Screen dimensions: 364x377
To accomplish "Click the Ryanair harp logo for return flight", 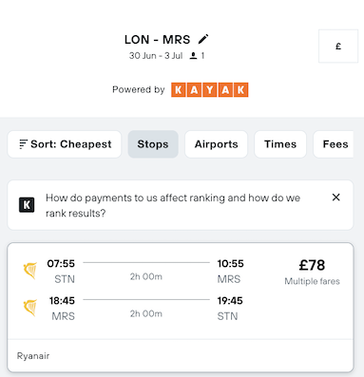I will point(30,308).
